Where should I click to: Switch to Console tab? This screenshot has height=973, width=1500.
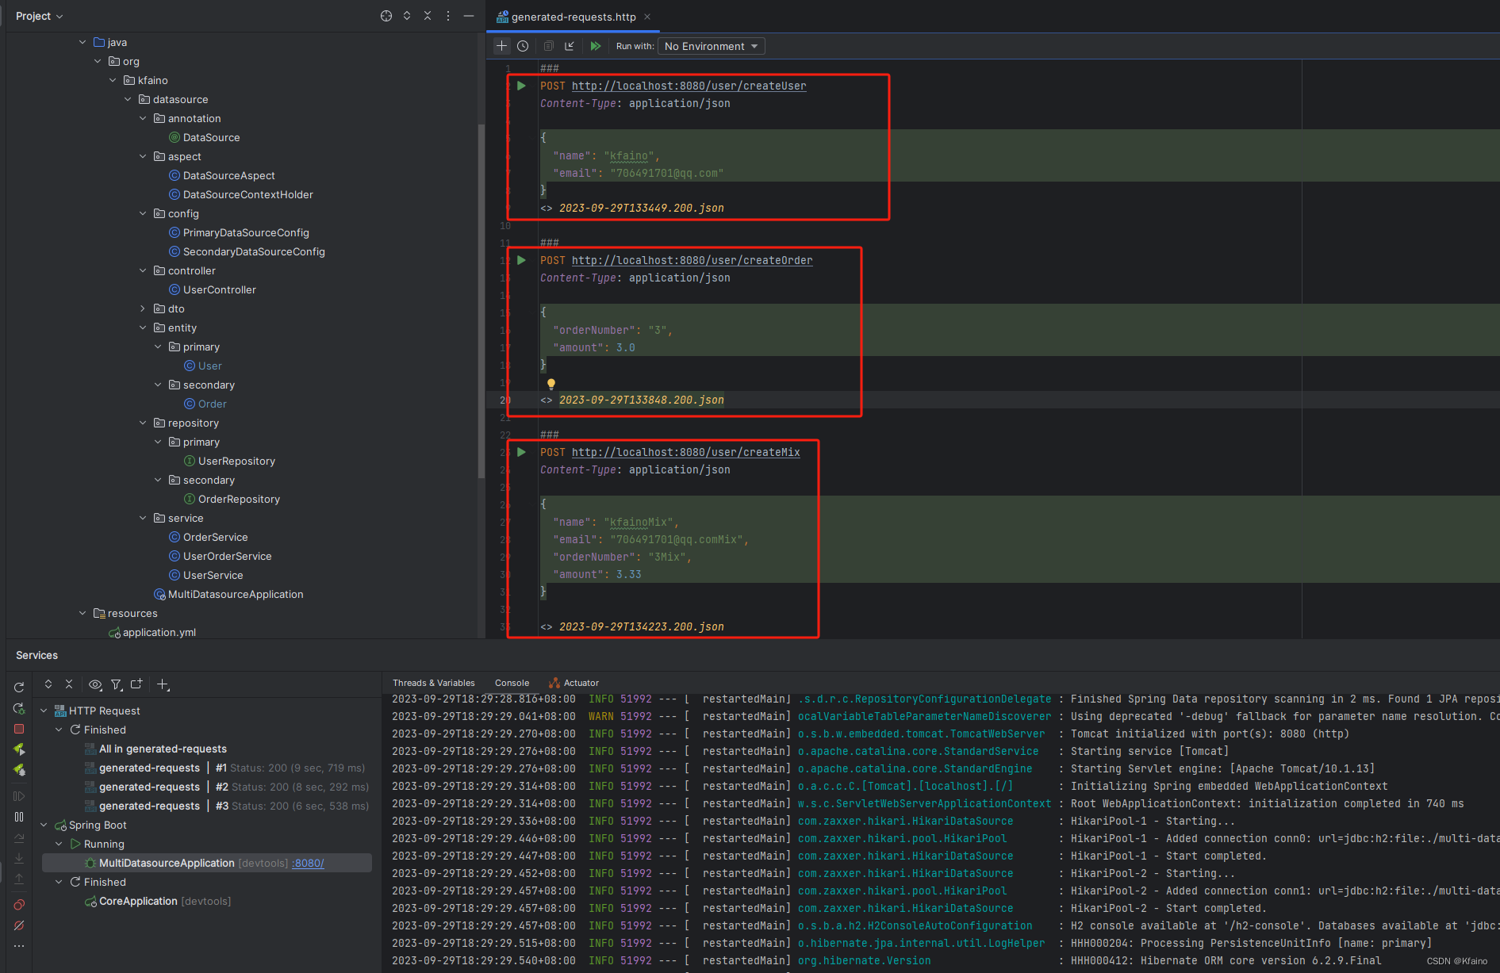coord(512,683)
